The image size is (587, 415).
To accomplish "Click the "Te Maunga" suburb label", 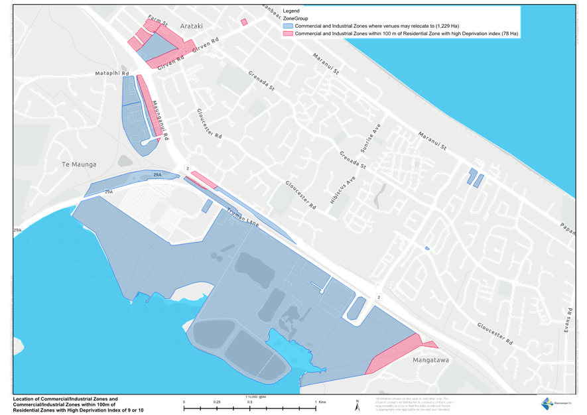I will tap(79, 164).
